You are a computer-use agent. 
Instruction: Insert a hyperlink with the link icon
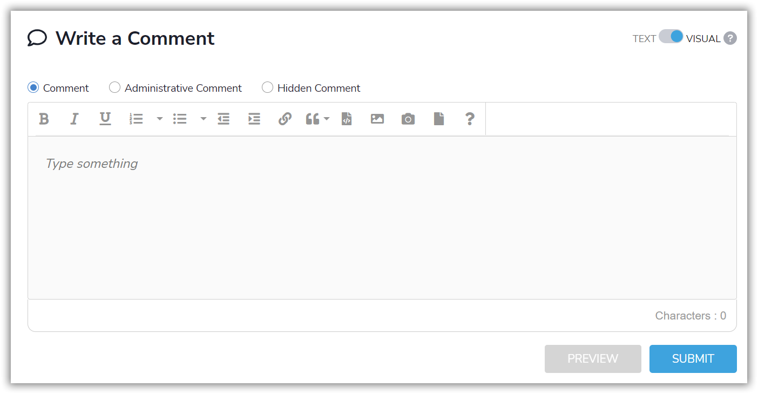click(x=285, y=119)
